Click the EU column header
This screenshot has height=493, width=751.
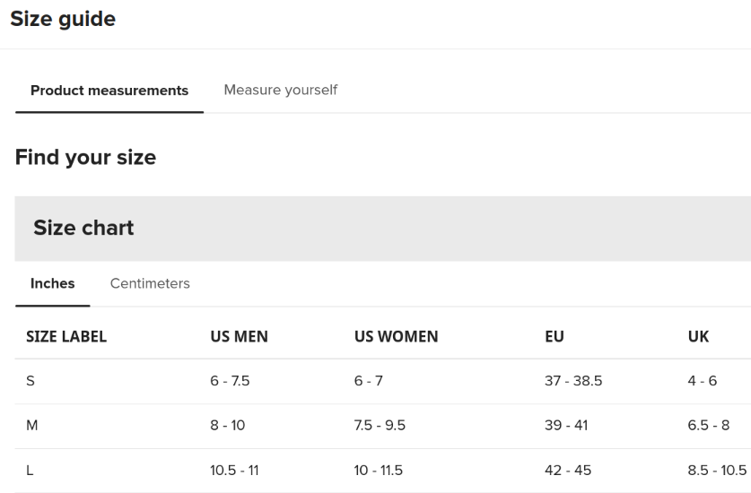tap(555, 336)
